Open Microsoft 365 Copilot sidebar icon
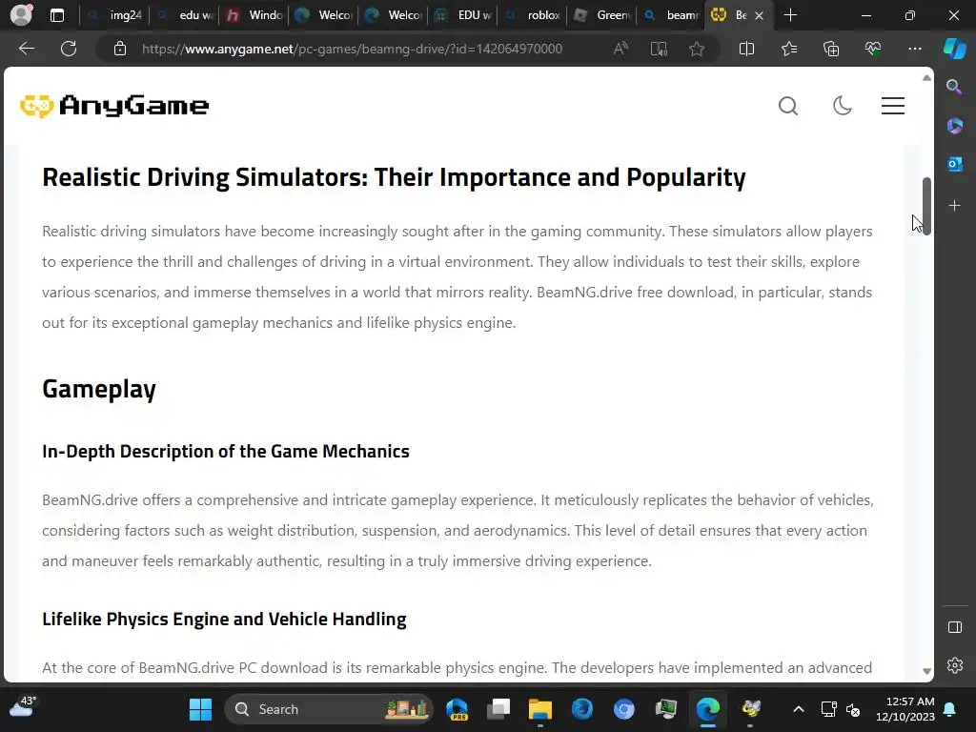976x732 pixels. pos(955,126)
